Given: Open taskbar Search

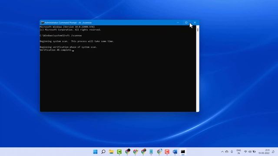Looking at the screenshot, I should coord(103,152).
